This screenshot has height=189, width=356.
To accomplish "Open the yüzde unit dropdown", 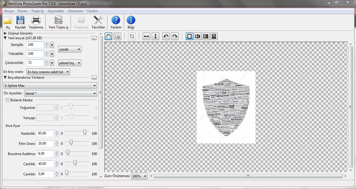I will pyautogui.click(x=70, y=49).
